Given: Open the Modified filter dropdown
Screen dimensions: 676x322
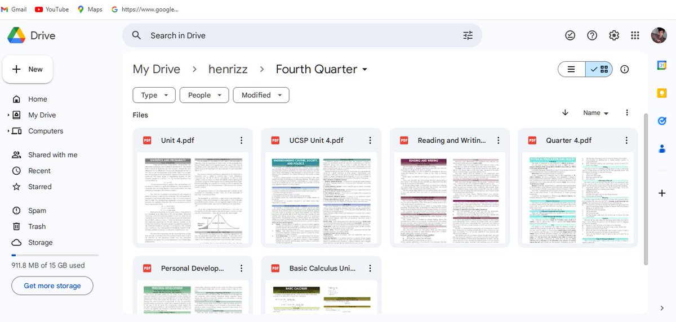Looking at the screenshot, I should [261, 95].
